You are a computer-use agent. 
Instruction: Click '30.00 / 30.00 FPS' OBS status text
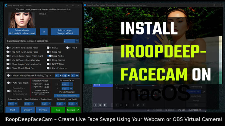[195, 110]
